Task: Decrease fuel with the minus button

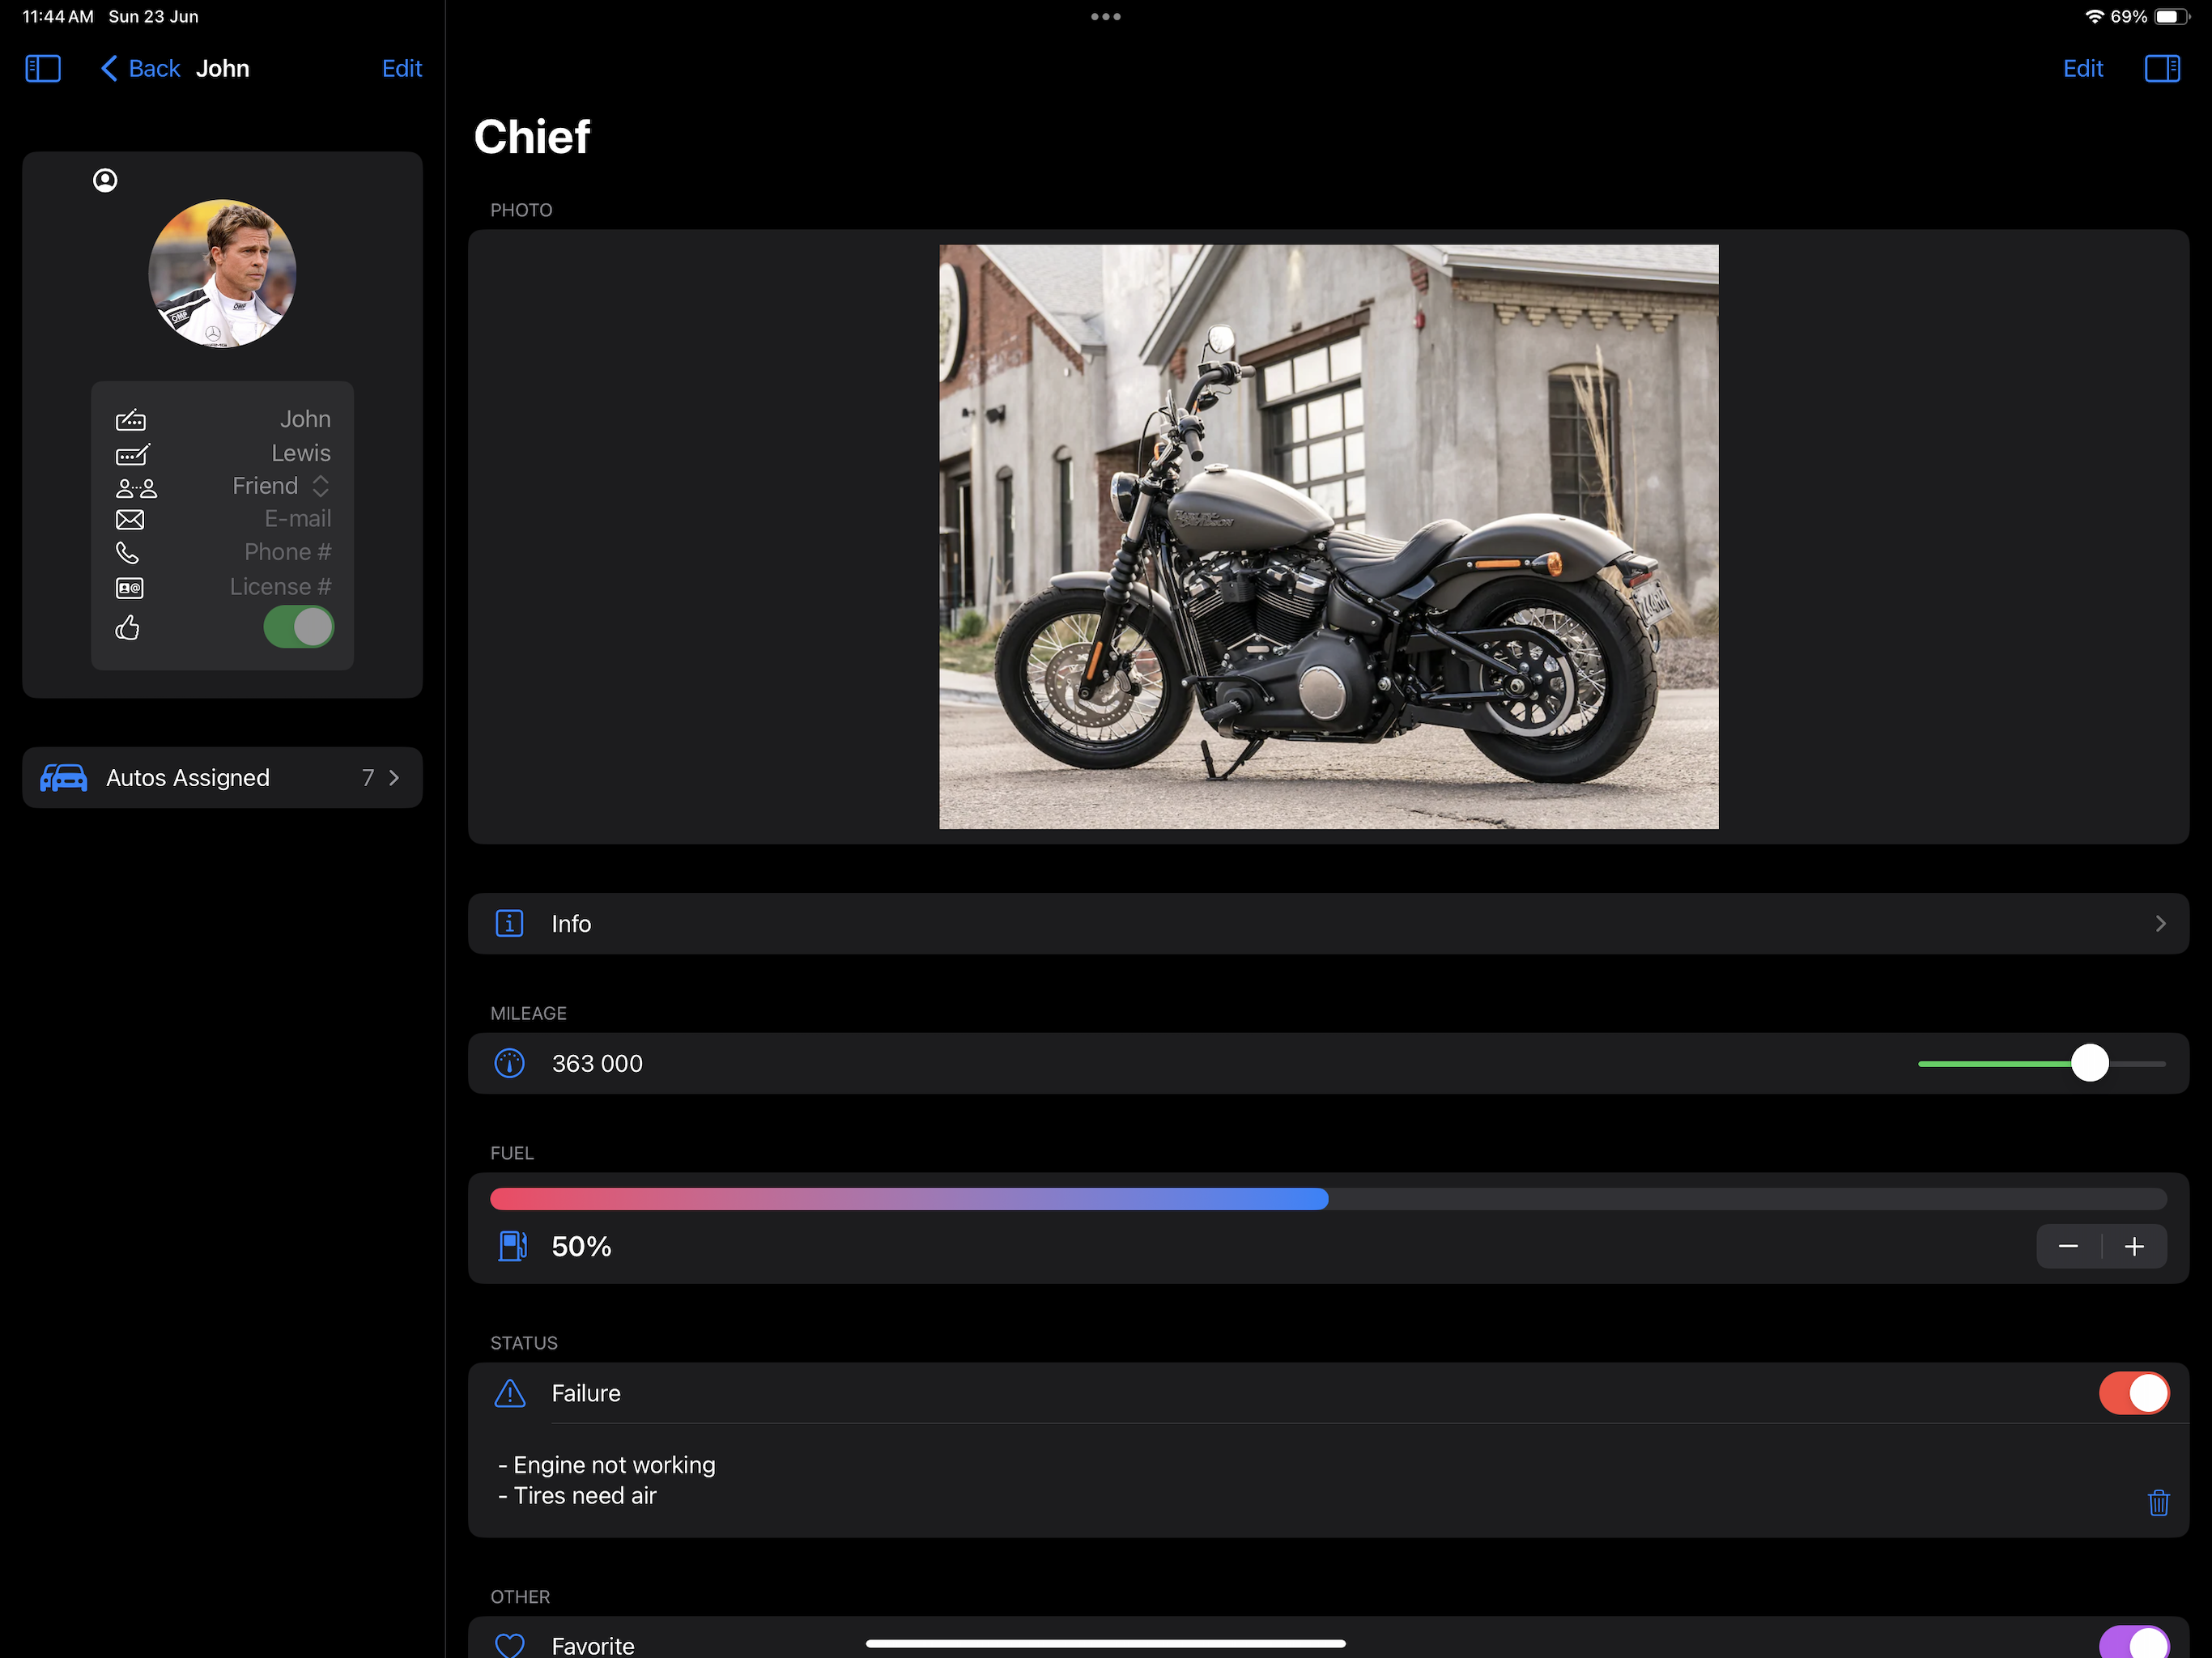Action: coord(2068,1246)
